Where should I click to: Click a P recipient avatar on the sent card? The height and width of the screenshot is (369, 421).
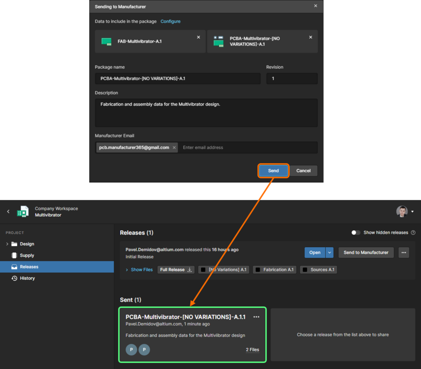[131, 349]
